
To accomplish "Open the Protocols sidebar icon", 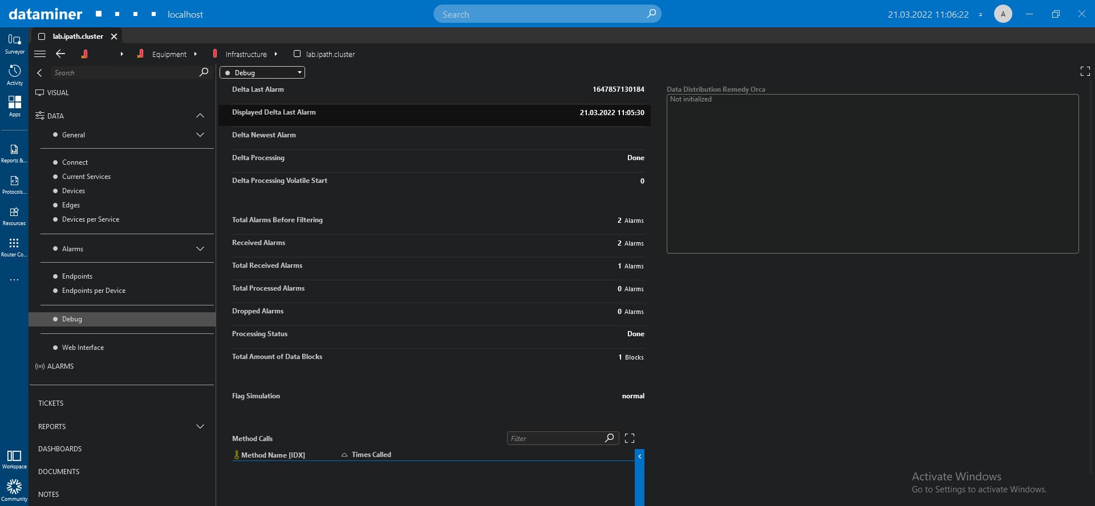I will point(14,185).
